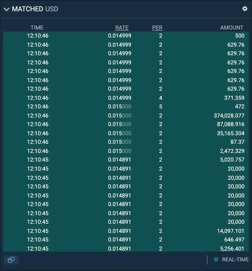Click rate 0.014891 in the 5,020.757 row
Viewport: 252px width, 271px height.
pos(119,160)
